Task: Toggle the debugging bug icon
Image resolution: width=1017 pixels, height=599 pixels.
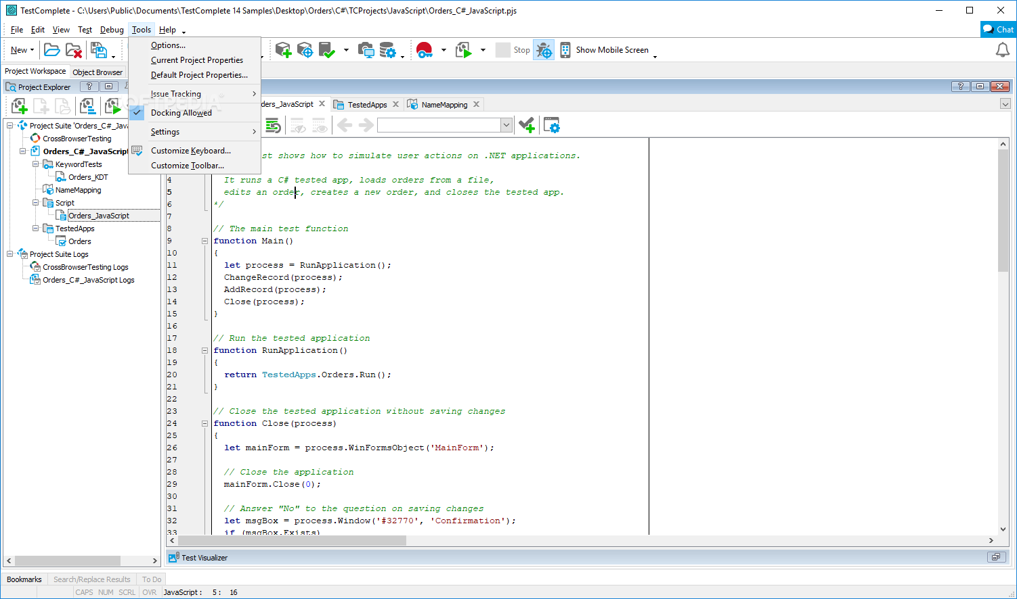Action: pyautogui.click(x=544, y=50)
